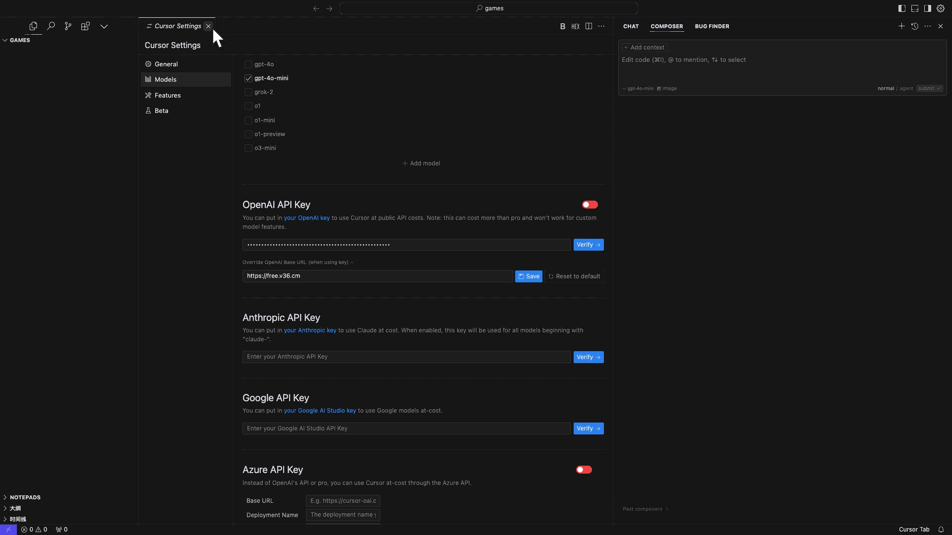Open the Search magnifier in sidebar

(51, 26)
